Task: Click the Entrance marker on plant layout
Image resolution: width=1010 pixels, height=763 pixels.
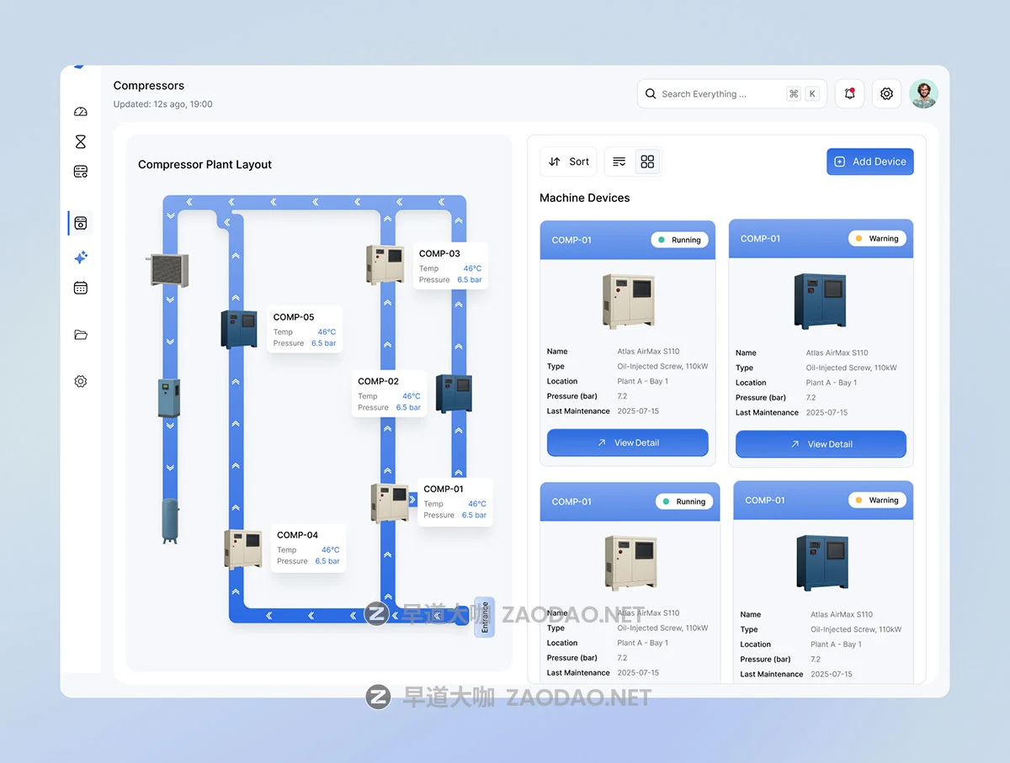Action: (484, 617)
